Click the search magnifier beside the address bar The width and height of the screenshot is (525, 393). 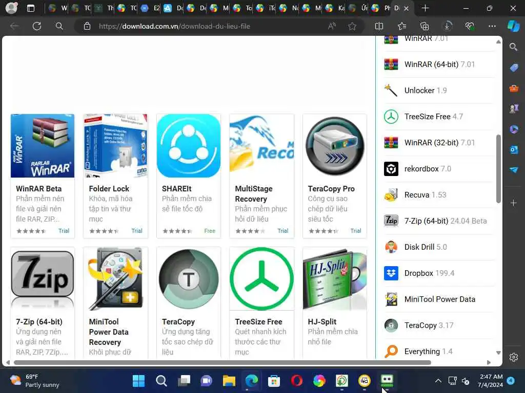point(59,26)
